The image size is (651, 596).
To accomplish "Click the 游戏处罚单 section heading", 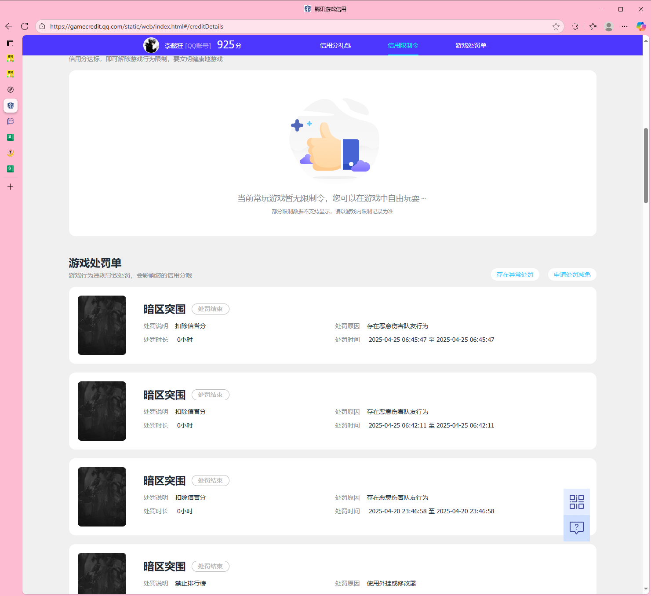I will click(95, 263).
